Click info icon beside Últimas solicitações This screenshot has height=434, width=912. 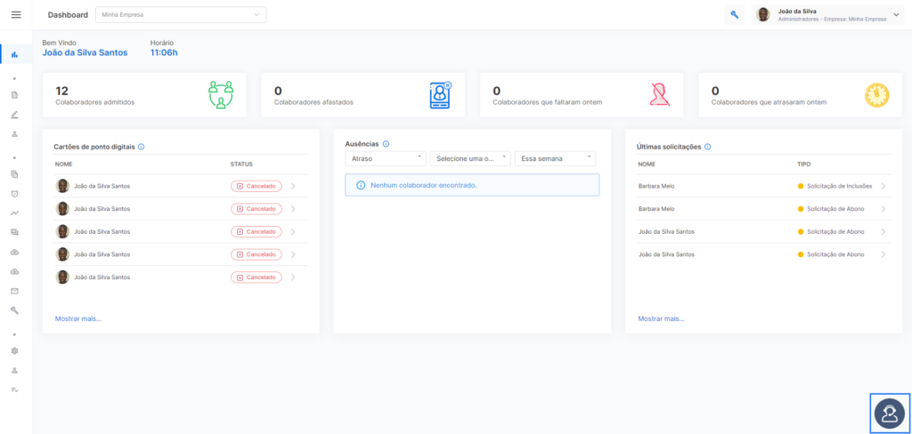707,147
